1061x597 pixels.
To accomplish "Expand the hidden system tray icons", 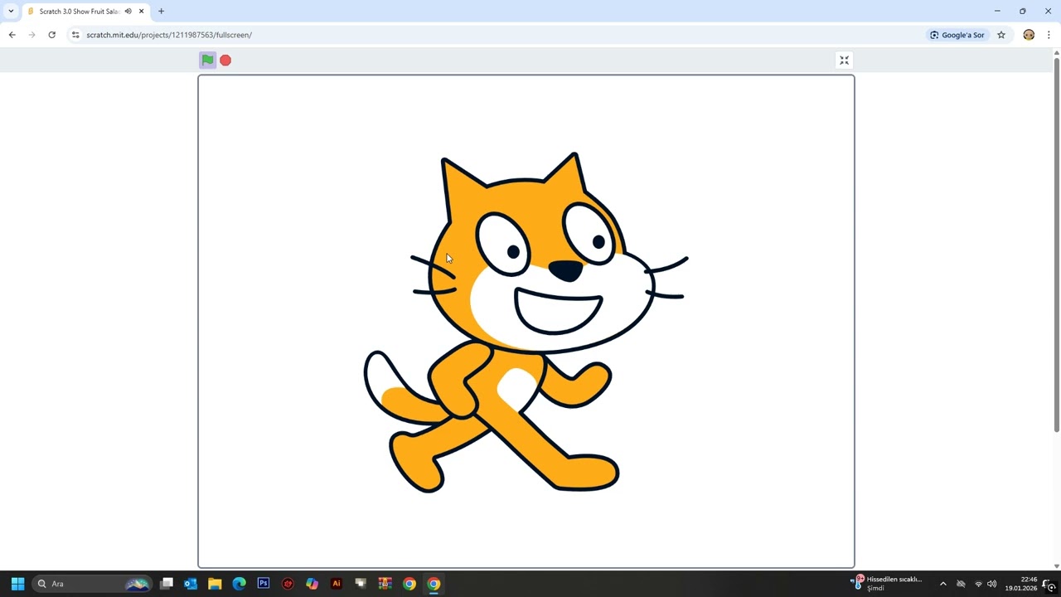I will [x=942, y=584].
